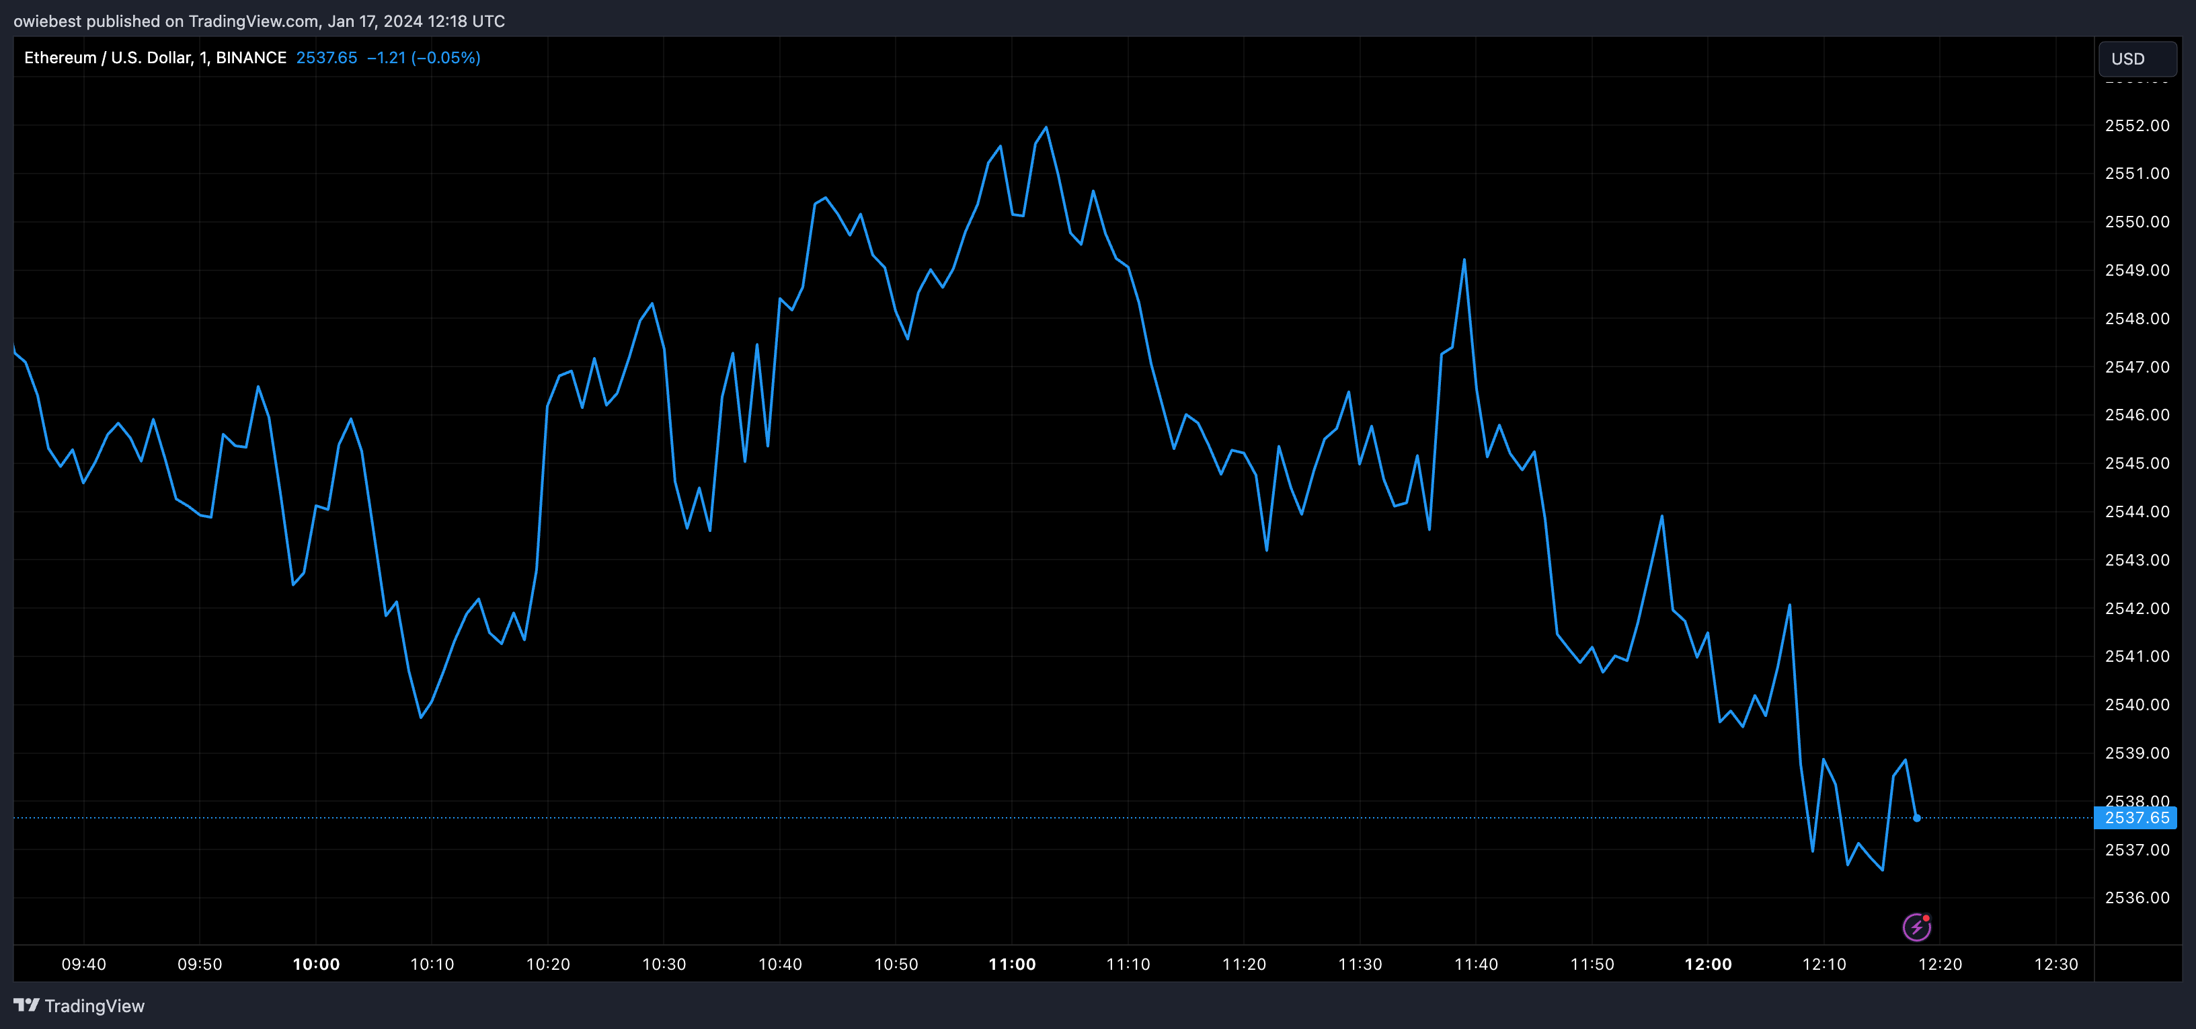Click the 12:30 time axis label
2196x1029 pixels.
pyautogui.click(x=2056, y=964)
